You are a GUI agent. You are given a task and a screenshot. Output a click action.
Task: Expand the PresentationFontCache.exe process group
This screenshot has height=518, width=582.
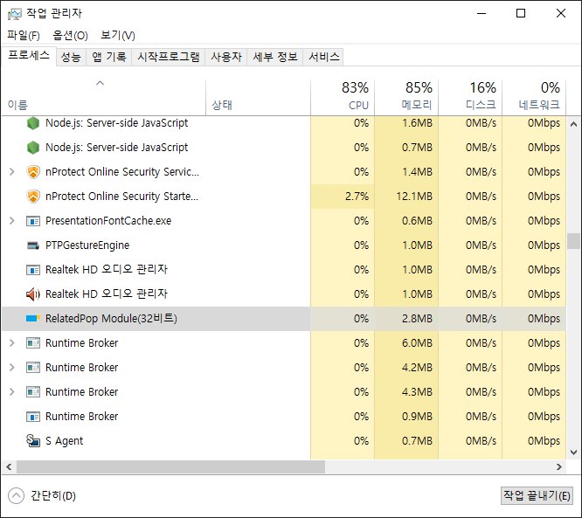click(x=12, y=221)
